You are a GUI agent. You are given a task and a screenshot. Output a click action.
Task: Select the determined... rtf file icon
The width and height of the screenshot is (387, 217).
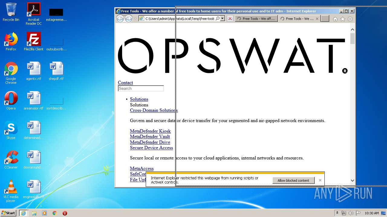tap(34, 130)
